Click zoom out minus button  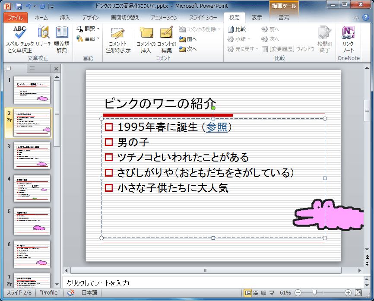298,293
